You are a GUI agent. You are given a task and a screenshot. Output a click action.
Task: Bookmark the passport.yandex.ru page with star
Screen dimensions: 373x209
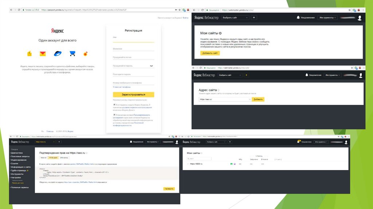pos(180,10)
